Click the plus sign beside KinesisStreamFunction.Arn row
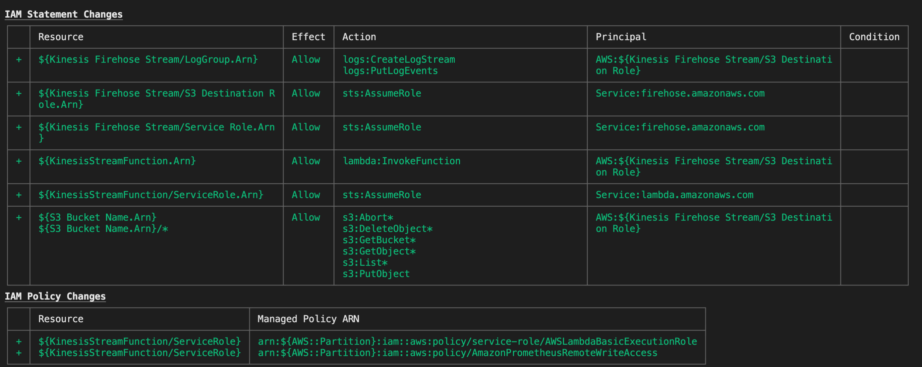The height and width of the screenshot is (367, 922). click(x=19, y=161)
